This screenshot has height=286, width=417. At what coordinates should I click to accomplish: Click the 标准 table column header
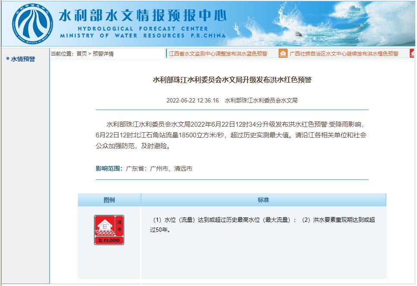pos(263,200)
